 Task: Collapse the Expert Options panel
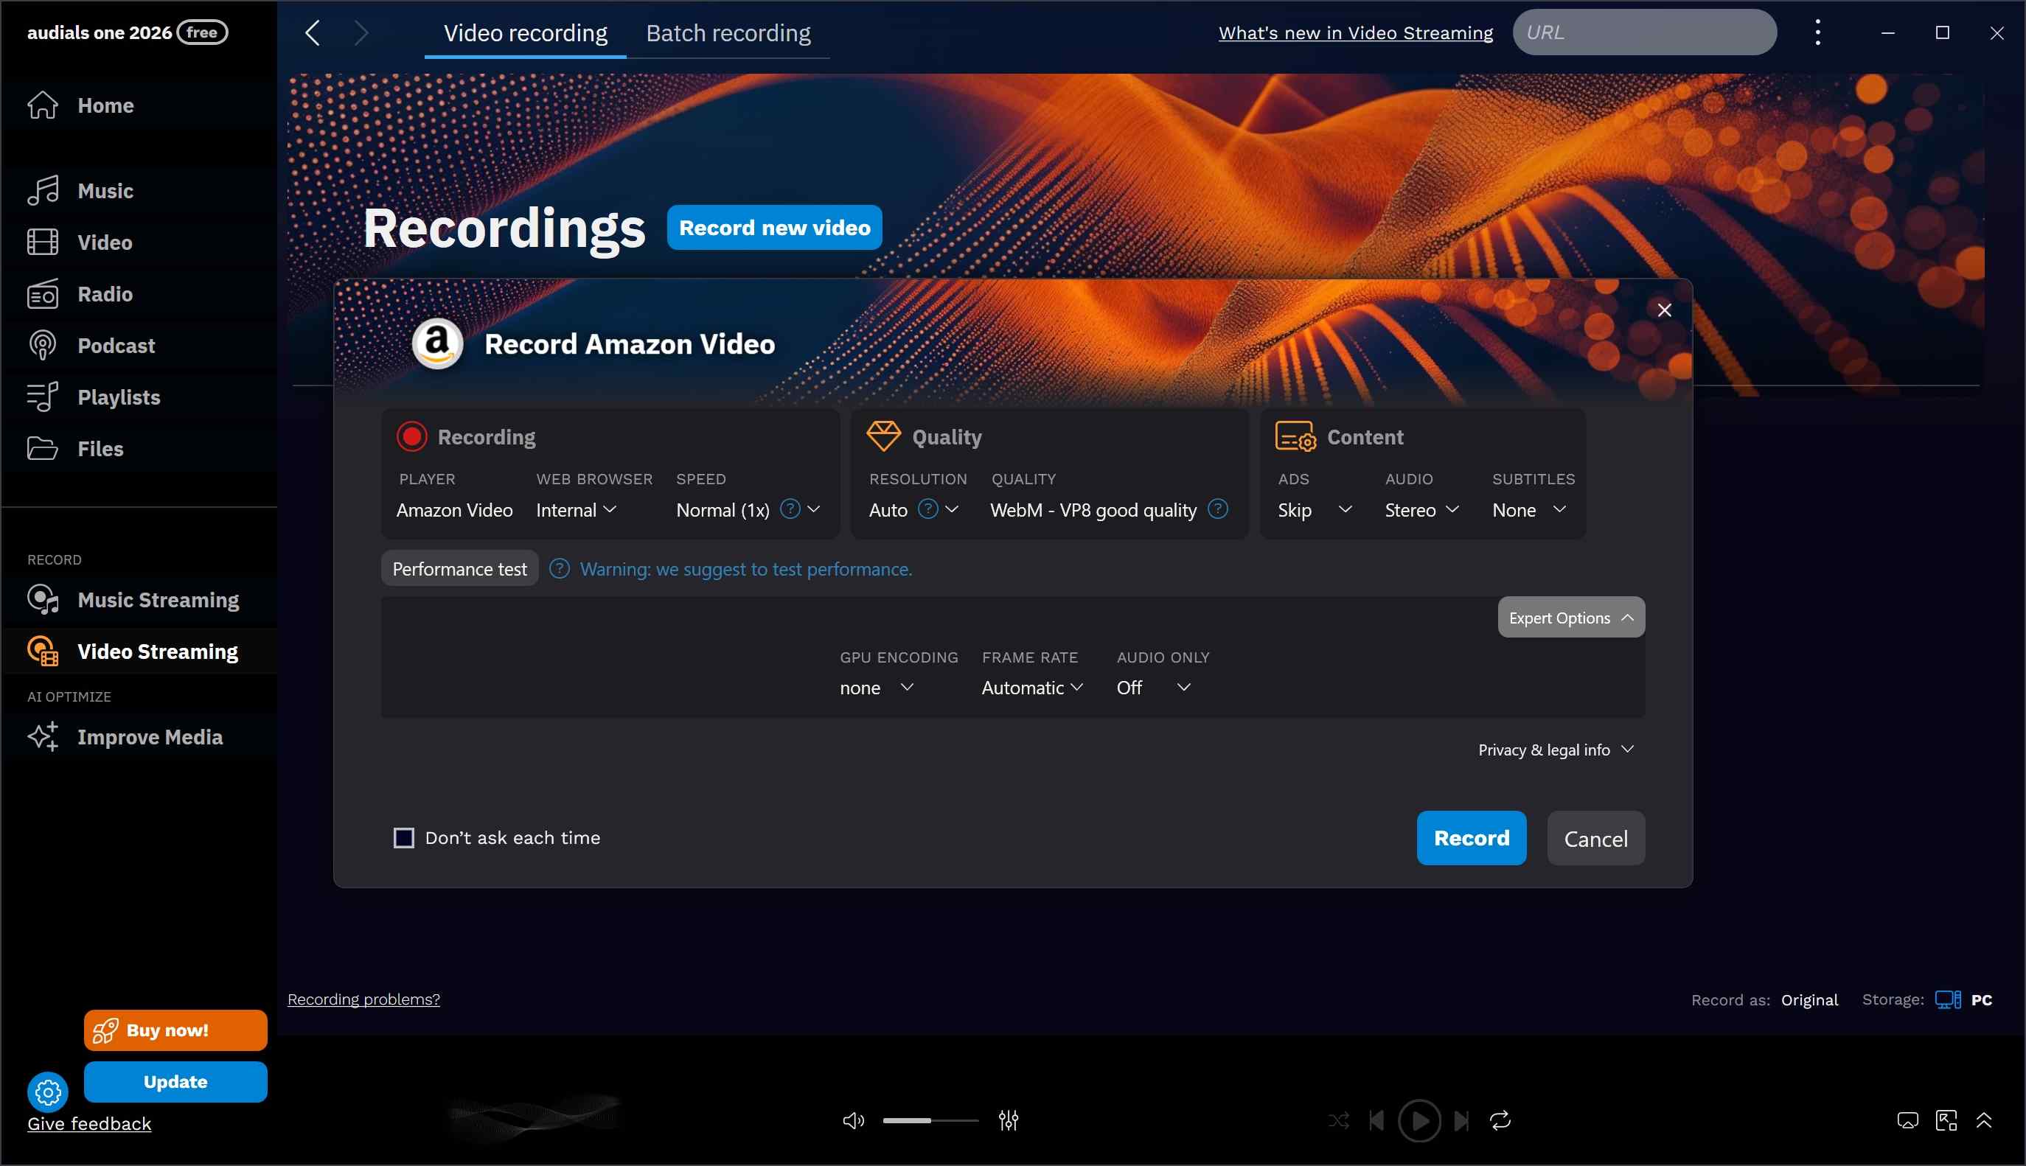tap(1570, 617)
